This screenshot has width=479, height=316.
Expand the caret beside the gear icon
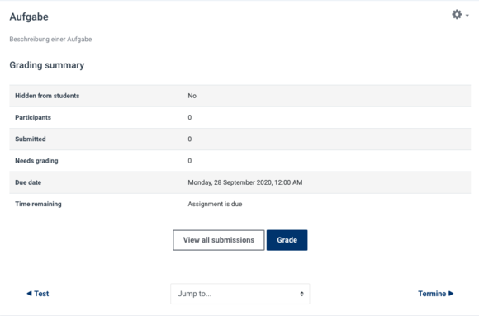point(467,16)
